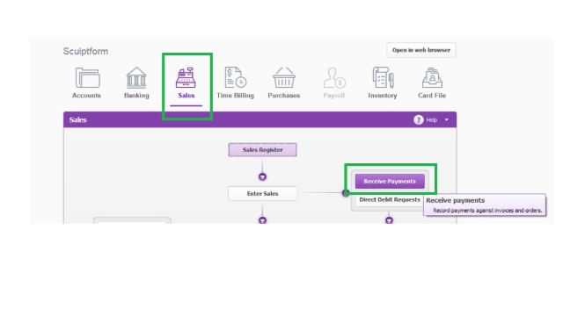Open the Accounts command centre icon
Viewport: 563px width, 316px height.
[x=87, y=78]
